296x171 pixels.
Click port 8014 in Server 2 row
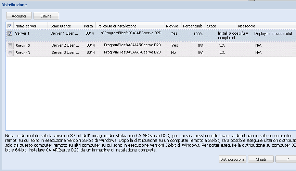coord(91,45)
